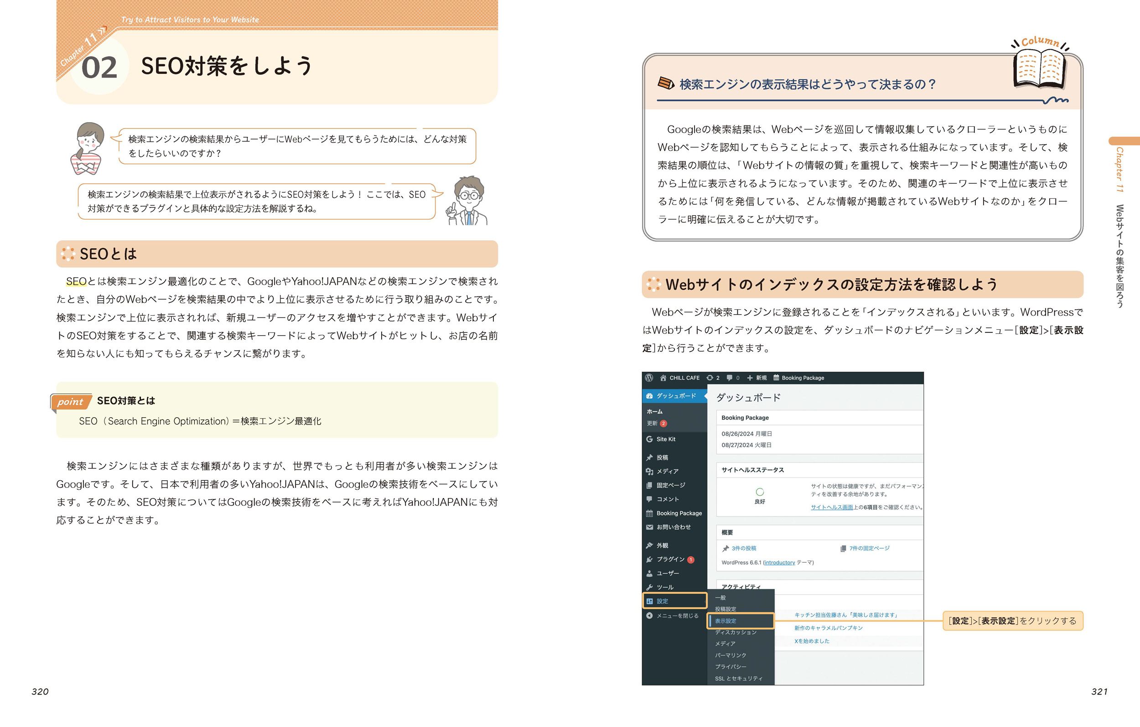1140x727 pixels.
Task: Select 表示設定 in the settings submenu
Action: pyautogui.click(x=741, y=620)
